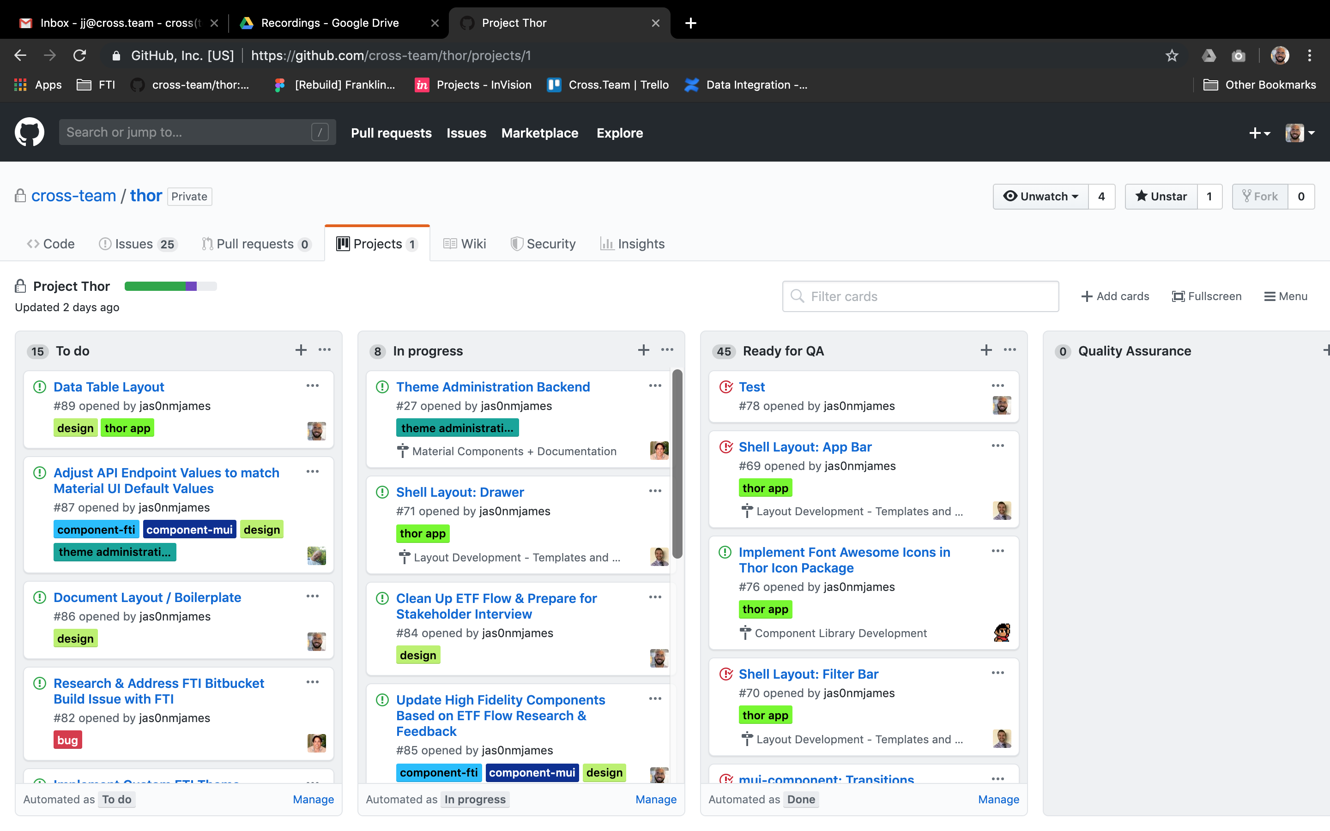Click the Project Thor progress bar
This screenshot has height=831, width=1330.
170,286
